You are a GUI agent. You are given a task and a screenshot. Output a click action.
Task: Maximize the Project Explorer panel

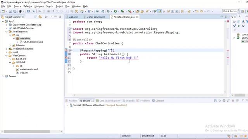(60, 17)
